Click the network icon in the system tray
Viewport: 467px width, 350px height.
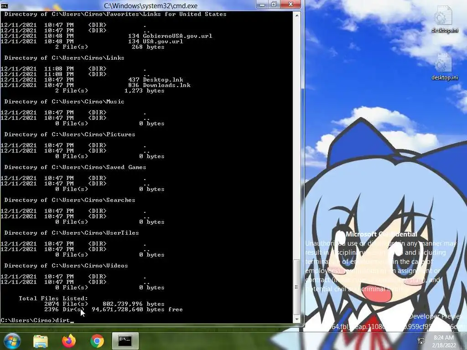click(421, 341)
